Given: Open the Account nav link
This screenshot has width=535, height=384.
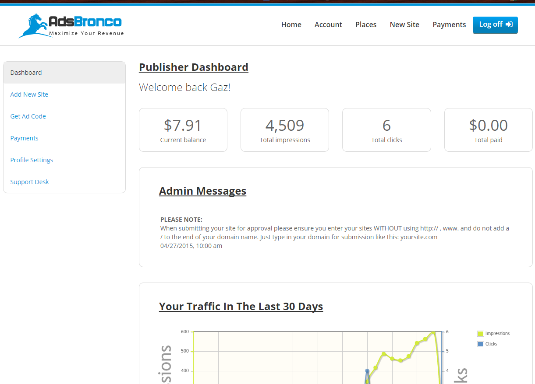Looking at the screenshot, I should click(x=328, y=24).
